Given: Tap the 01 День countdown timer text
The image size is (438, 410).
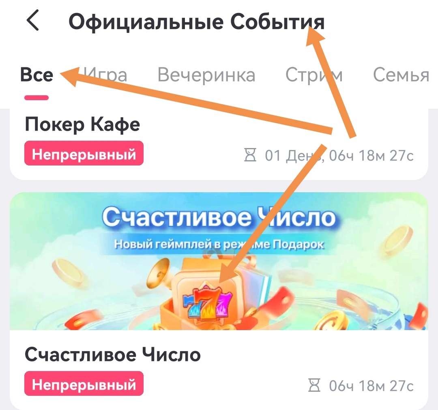Looking at the screenshot, I should tap(339, 156).
